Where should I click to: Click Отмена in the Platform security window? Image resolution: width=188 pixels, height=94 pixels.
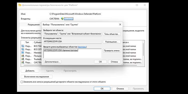(120, 89)
